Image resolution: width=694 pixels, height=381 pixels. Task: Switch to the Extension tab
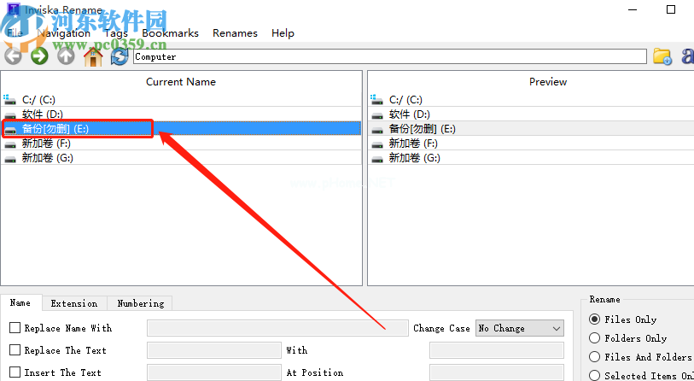pyautogui.click(x=74, y=303)
